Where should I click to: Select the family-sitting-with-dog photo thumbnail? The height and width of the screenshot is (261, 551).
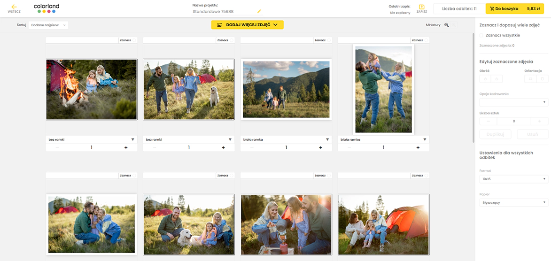(189, 224)
